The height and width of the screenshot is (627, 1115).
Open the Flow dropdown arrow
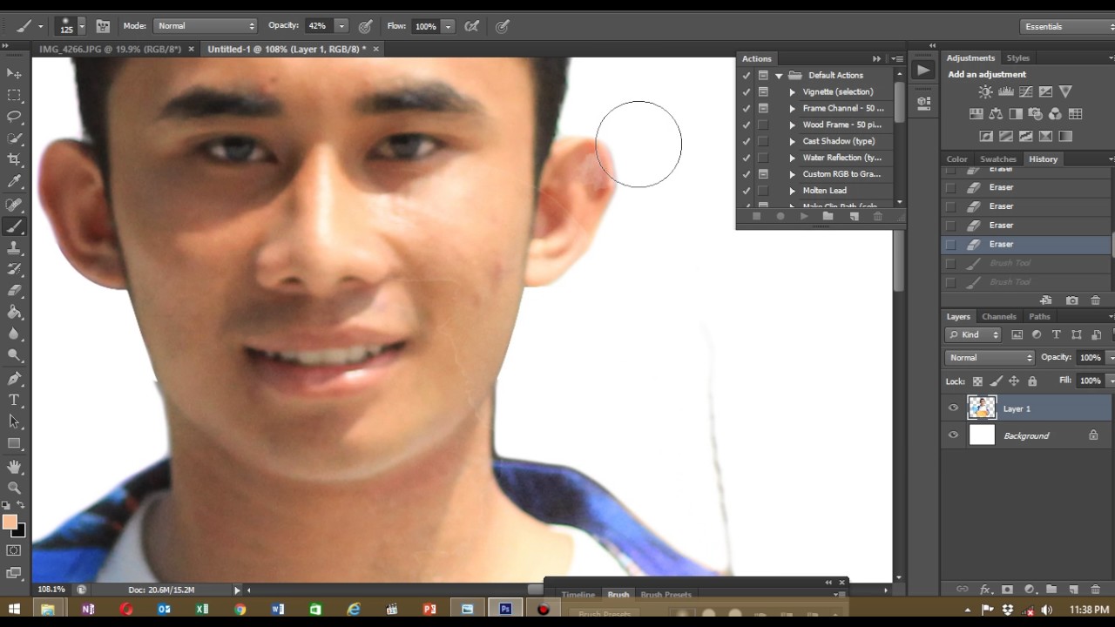pos(448,26)
